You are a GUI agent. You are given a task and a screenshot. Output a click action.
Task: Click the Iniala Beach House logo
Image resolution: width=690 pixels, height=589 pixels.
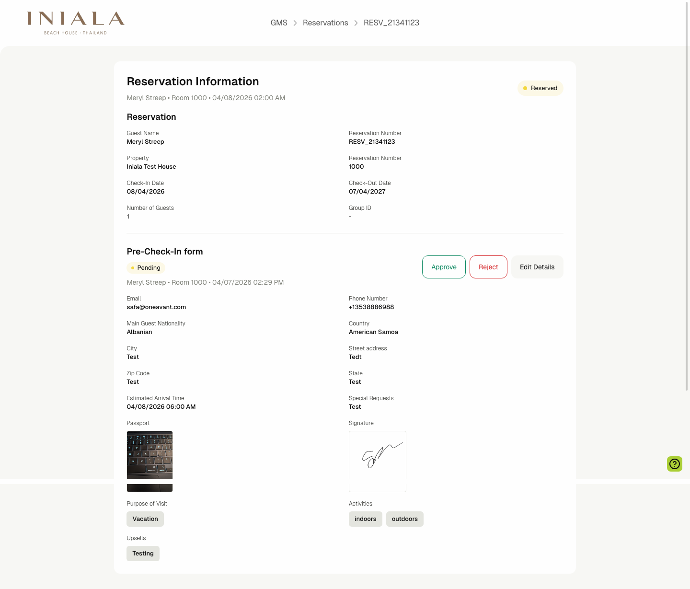point(75,22)
